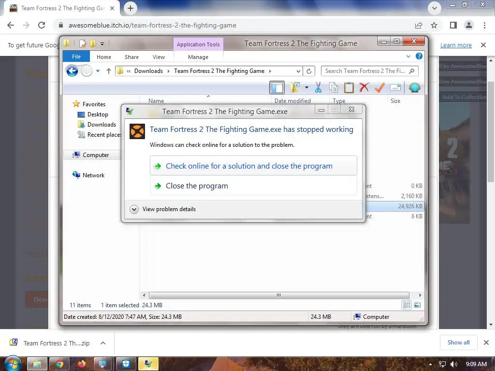Open recent locations dropdown arrow

(98, 71)
